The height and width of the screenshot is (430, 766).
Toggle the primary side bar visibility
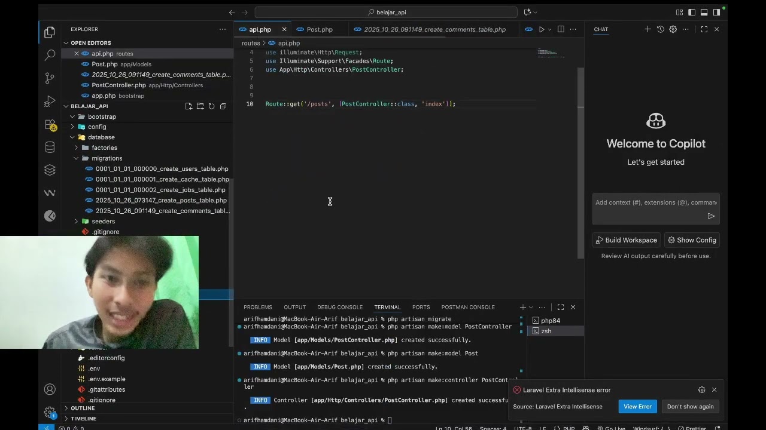coord(692,12)
